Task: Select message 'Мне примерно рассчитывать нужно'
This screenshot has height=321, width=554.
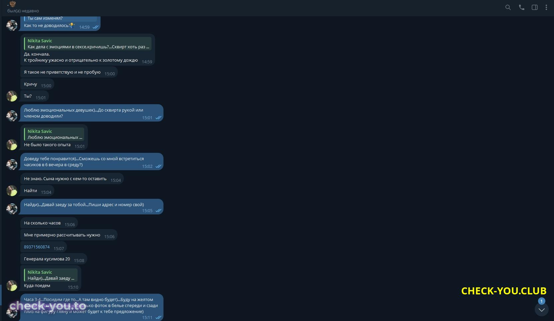Action: (x=69, y=235)
